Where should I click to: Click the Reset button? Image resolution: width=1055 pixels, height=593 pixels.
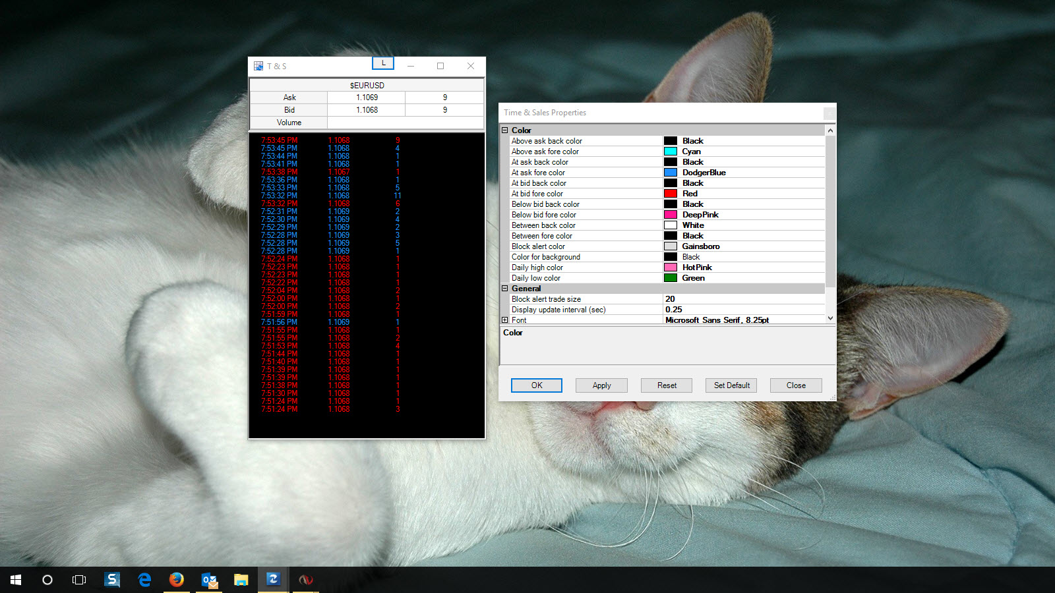coord(667,385)
